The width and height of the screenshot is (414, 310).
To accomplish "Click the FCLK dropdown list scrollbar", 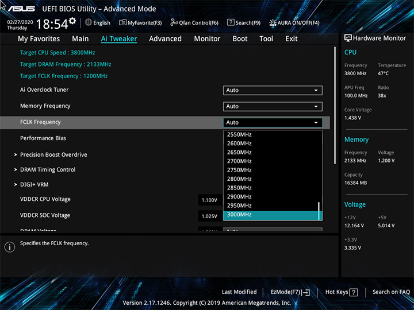I will (x=319, y=211).
